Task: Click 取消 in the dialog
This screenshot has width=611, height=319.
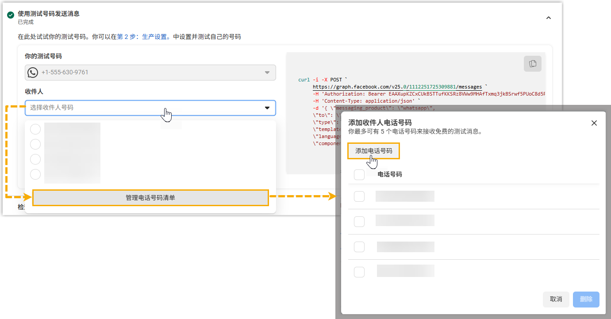Action: point(556,299)
